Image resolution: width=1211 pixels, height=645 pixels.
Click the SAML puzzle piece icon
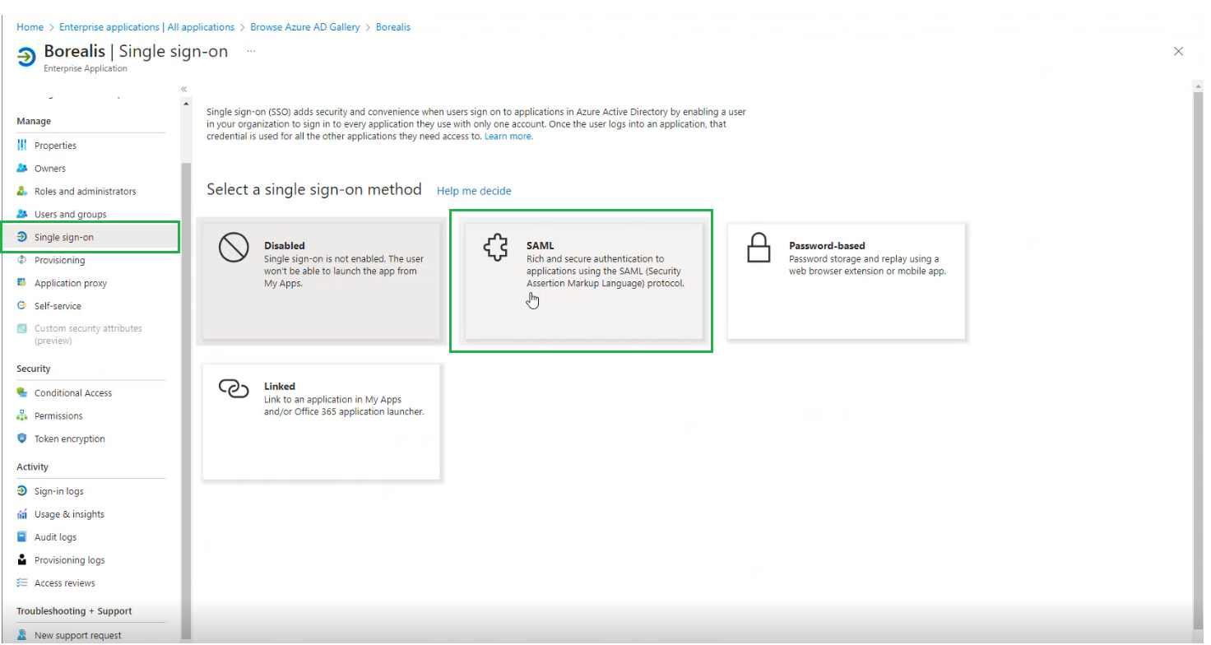tap(495, 248)
